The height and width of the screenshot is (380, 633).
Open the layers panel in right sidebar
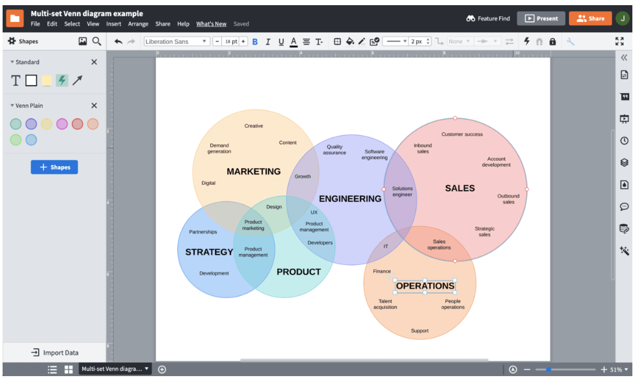pos(624,162)
